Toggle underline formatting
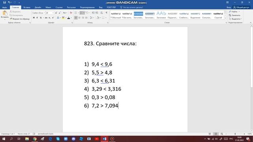 [41, 18]
